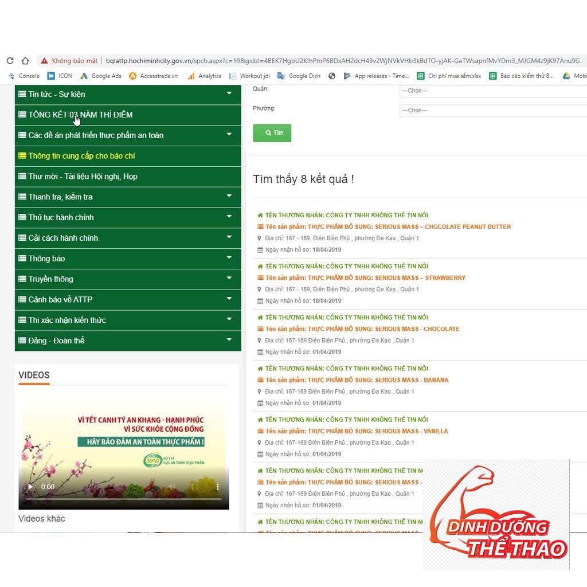Open the Google Ads bookmark

[101, 76]
